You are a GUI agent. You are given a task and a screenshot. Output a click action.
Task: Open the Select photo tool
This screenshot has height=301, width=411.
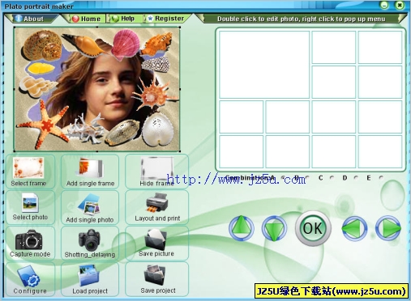(30, 207)
